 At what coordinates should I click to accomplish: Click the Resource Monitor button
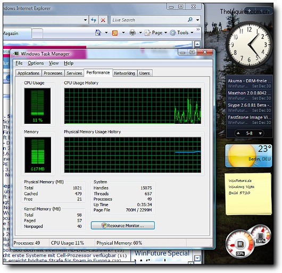pyautogui.click(x=123, y=225)
